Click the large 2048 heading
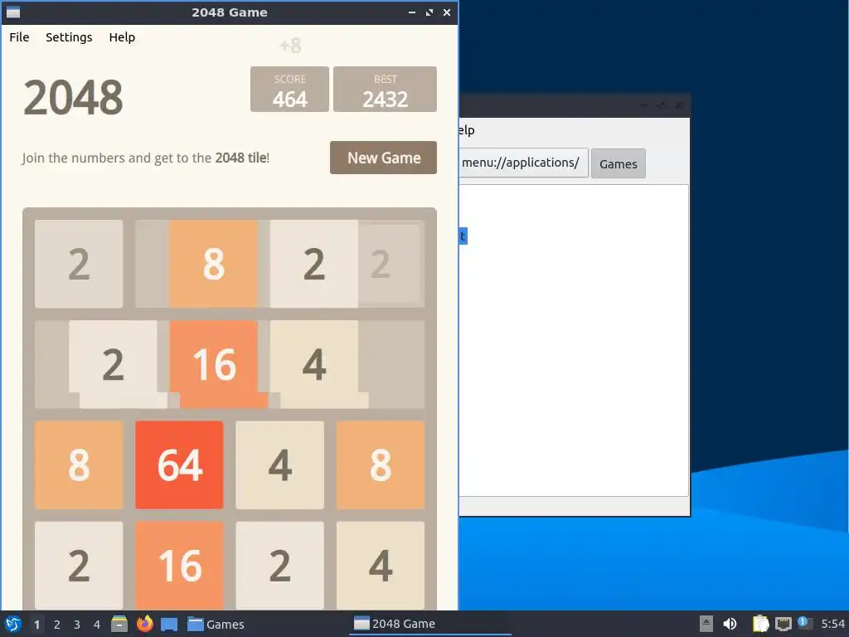 [x=73, y=98]
